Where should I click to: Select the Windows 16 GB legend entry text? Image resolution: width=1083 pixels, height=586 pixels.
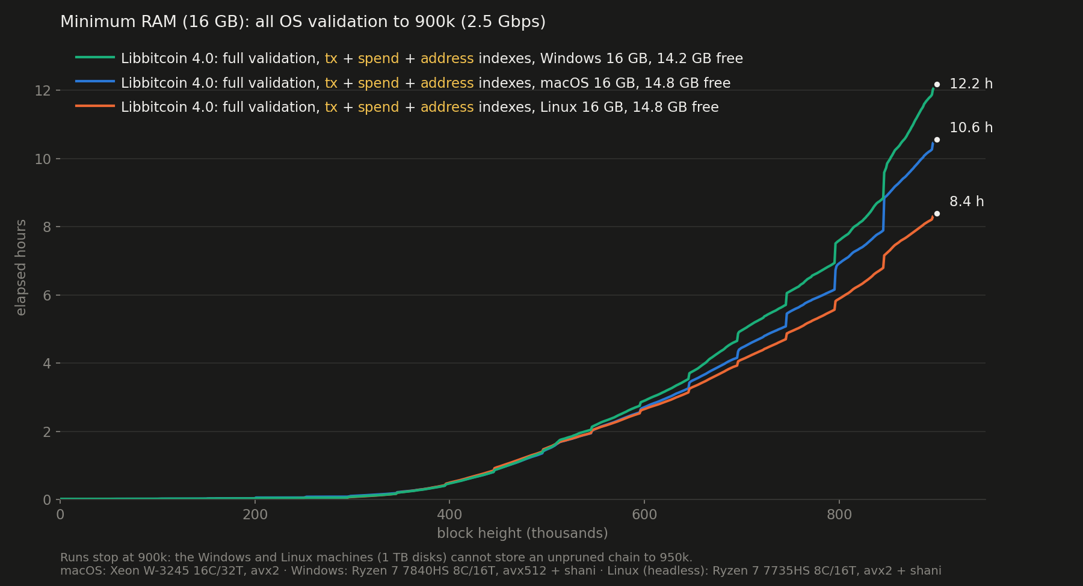click(432, 59)
